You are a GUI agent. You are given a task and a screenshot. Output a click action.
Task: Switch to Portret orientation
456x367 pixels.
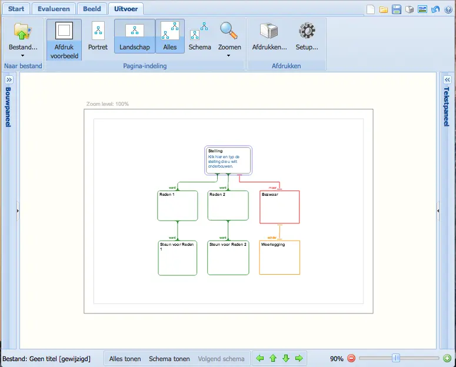[98, 36]
